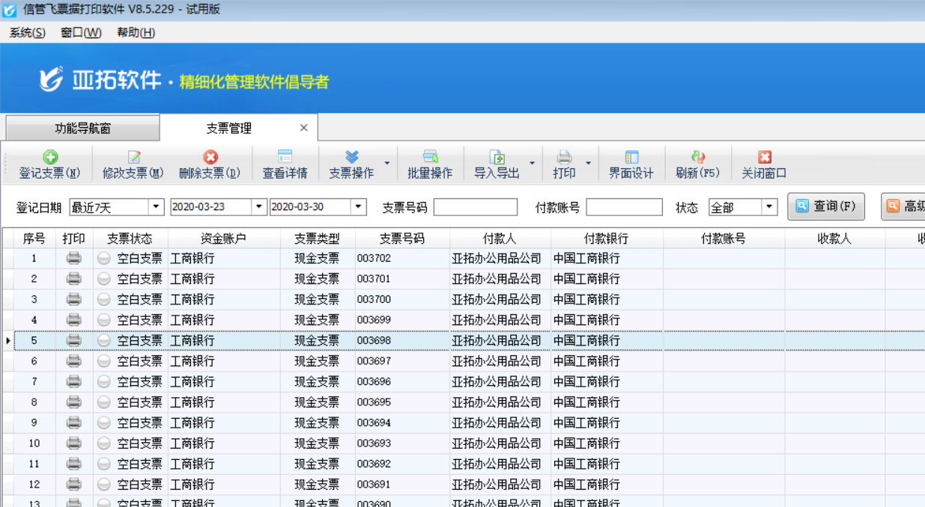Expand the 打印 dropdown arrow
This screenshot has width=925, height=507.
[588, 163]
